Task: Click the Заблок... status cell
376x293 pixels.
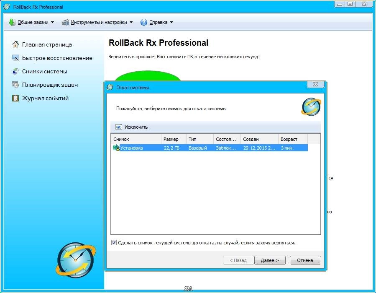Action: tap(226, 148)
